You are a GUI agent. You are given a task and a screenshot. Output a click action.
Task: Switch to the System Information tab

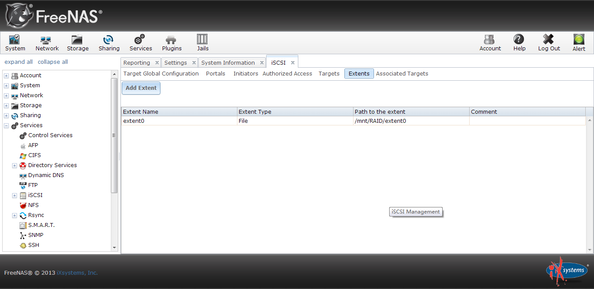tap(228, 63)
